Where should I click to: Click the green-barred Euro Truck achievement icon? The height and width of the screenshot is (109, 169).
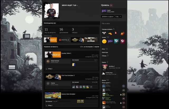pyautogui.click(x=84, y=87)
